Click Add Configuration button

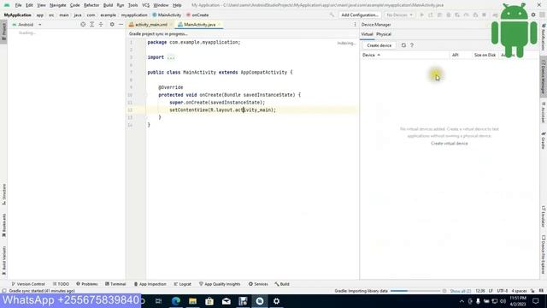click(360, 15)
